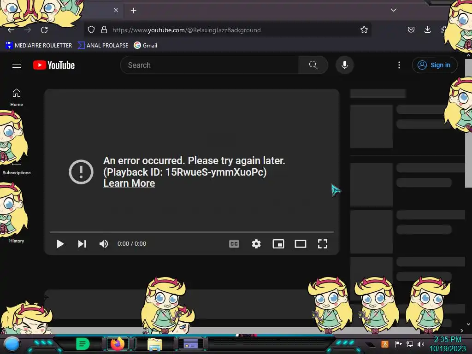Switch to Firefox in taskbar
472x354 pixels.
pyautogui.click(x=118, y=344)
